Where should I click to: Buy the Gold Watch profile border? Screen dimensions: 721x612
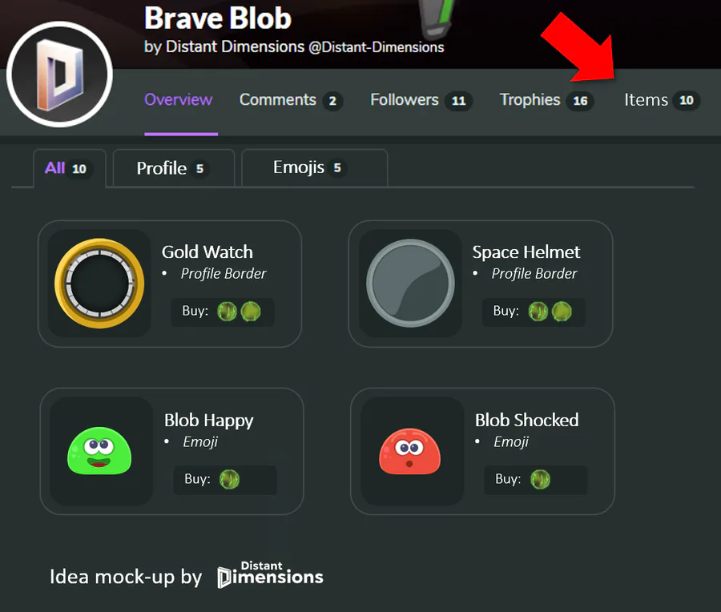tap(222, 312)
